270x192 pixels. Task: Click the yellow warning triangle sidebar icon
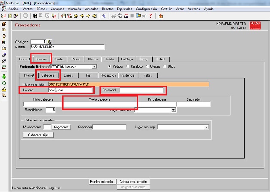click(x=4, y=89)
